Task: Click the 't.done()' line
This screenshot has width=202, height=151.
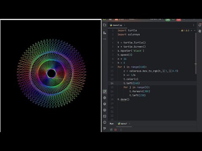Action: click(123, 99)
